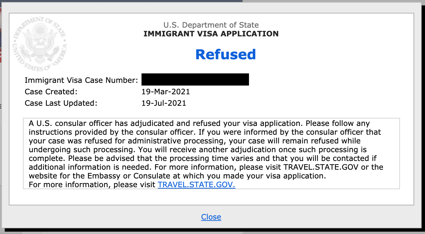Click the Immigrant Visa Case Number label
This screenshot has height=234, width=425.
pyautogui.click(x=81, y=80)
